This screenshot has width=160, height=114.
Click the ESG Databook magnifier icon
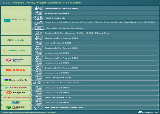tap(38, 18)
